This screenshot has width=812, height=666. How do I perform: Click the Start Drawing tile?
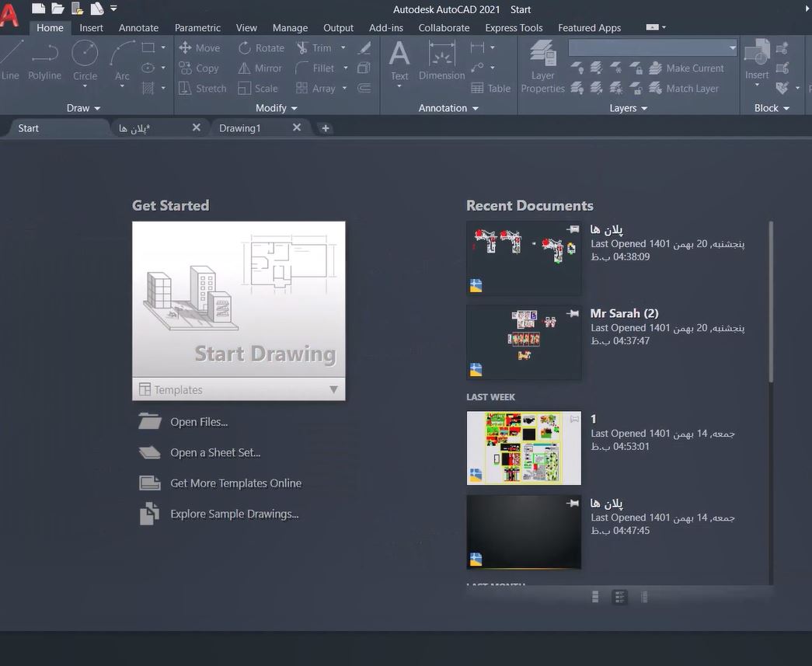(x=239, y=299)
